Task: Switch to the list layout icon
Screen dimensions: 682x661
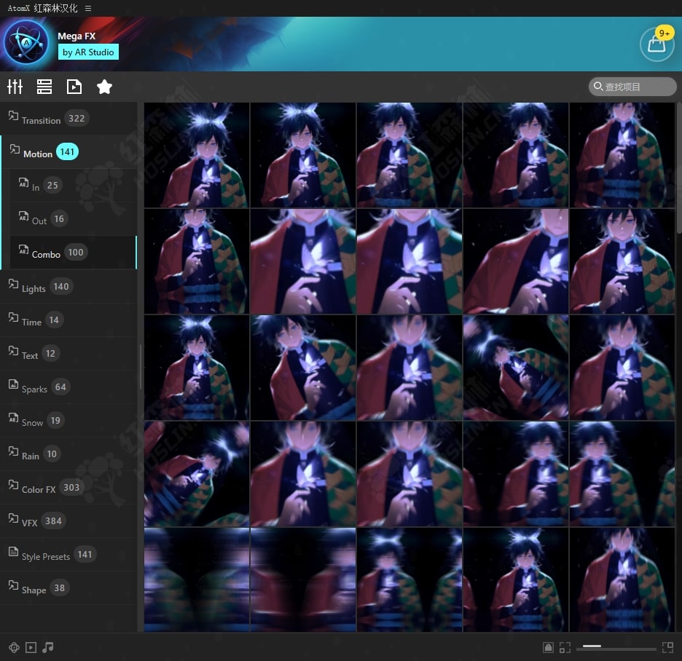Action: click(44, 87)
